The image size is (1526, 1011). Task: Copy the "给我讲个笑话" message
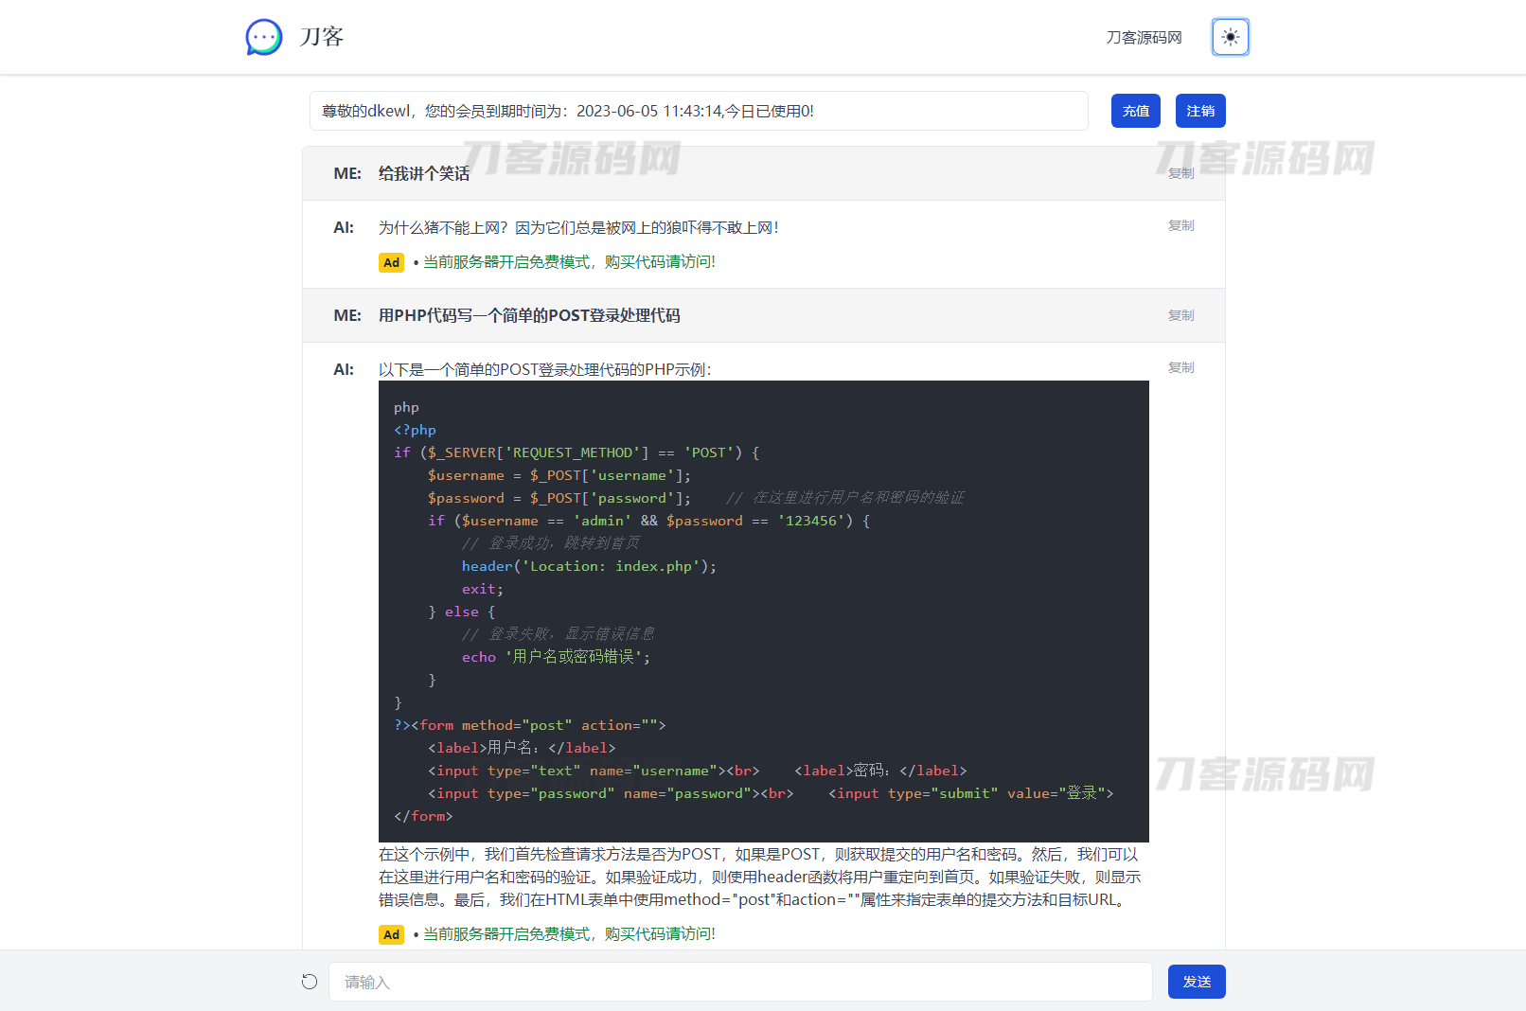pyautogui.click(x=1180, y=173)
